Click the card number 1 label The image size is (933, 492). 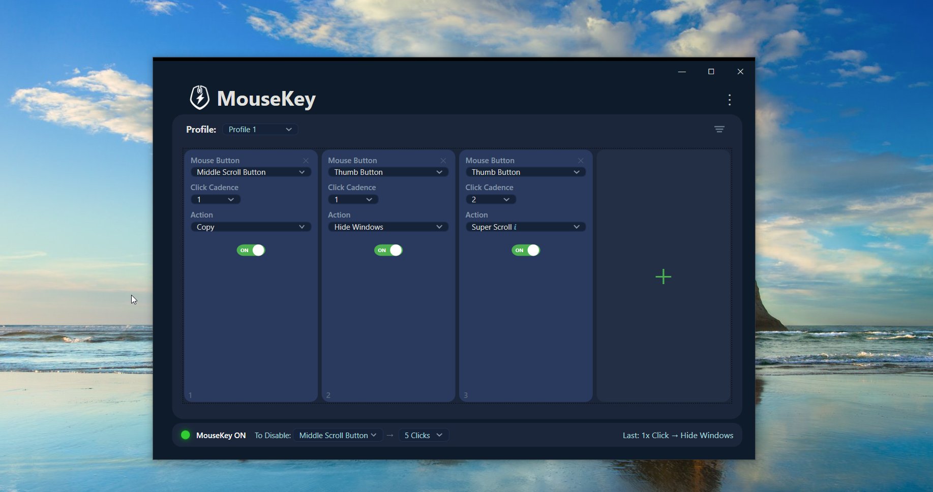[190, 395]
